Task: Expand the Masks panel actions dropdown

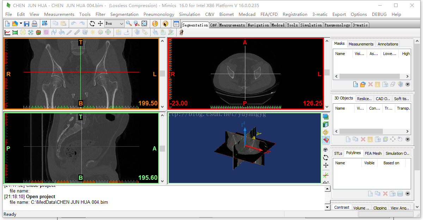Action: 407,84
